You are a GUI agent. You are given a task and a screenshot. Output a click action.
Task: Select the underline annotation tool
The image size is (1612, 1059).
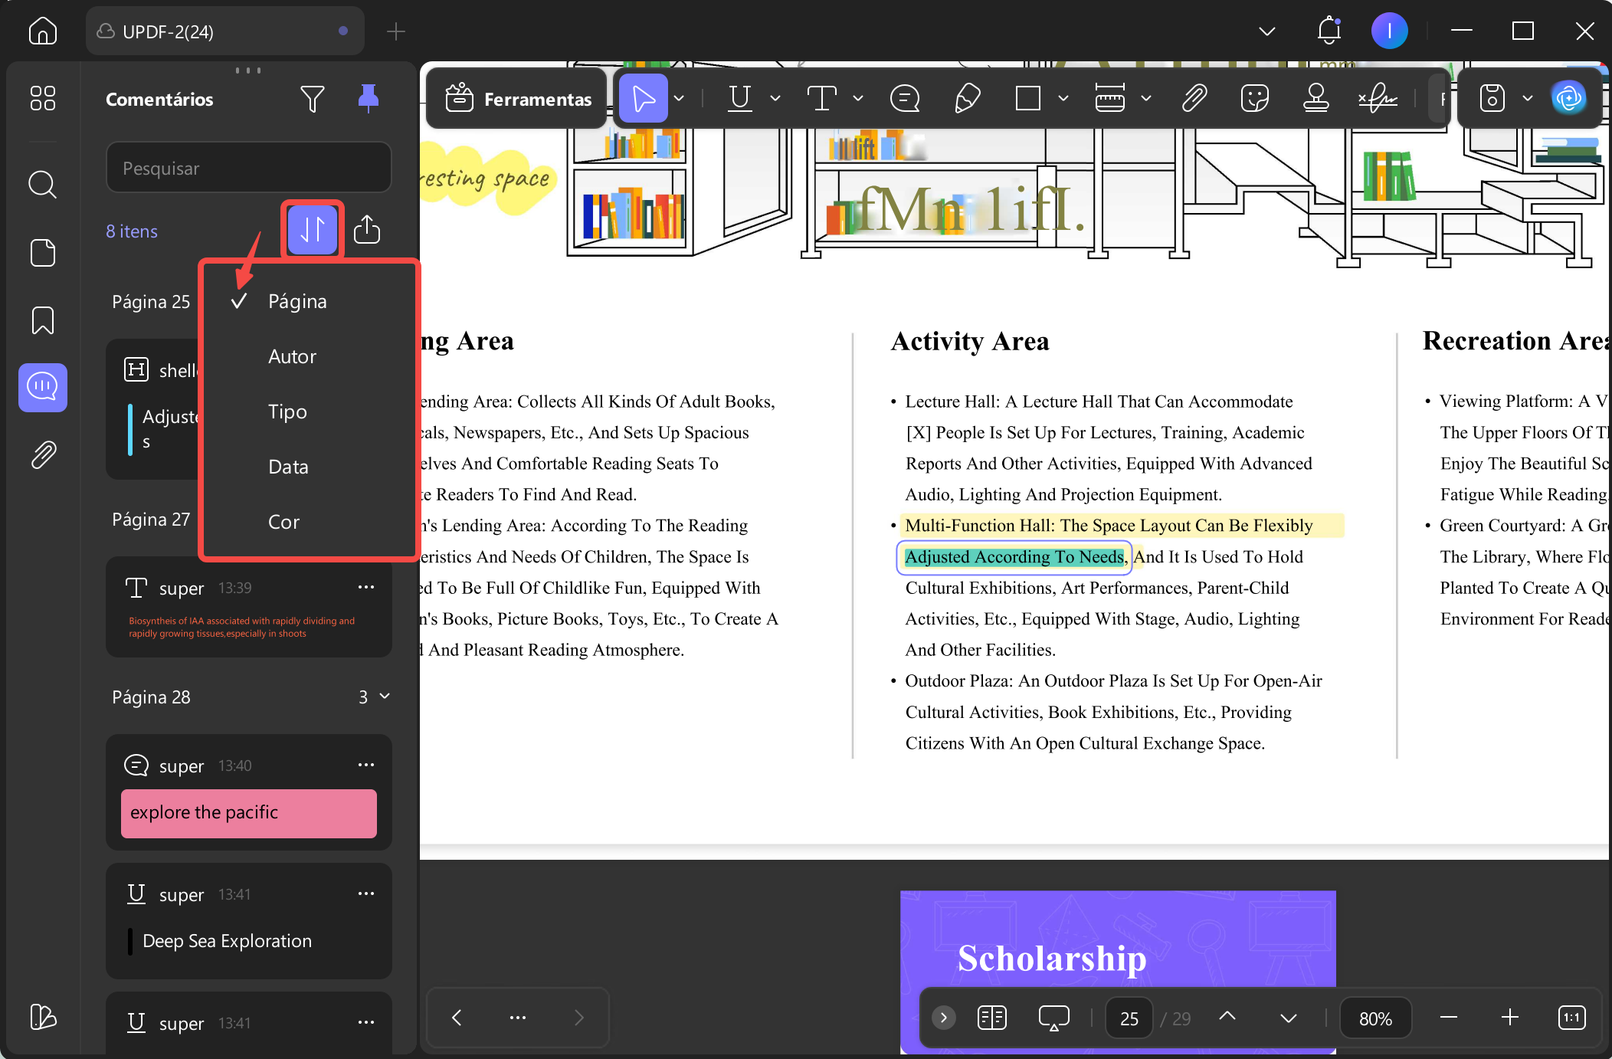740,98
